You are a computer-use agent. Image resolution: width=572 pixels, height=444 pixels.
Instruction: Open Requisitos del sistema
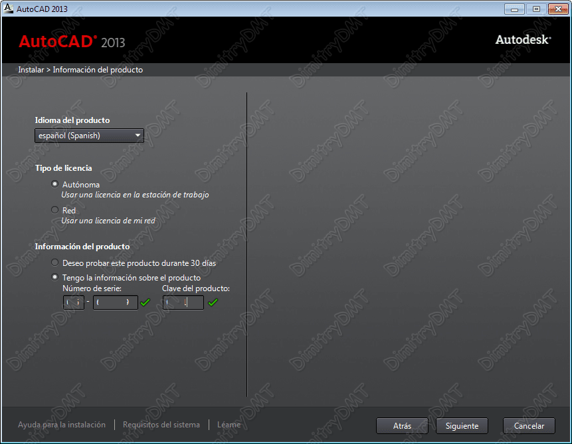[x=162, y=425]
